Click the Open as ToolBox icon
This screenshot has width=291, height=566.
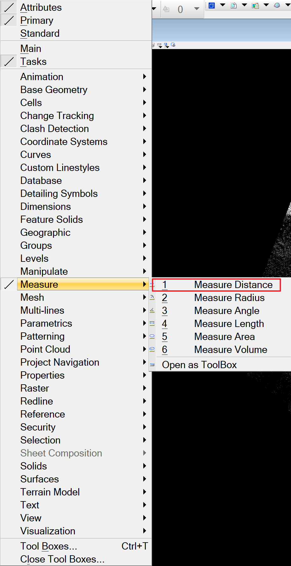tap(152, 365)
